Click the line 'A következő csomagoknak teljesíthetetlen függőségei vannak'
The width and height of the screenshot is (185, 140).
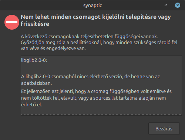[89, 37]
